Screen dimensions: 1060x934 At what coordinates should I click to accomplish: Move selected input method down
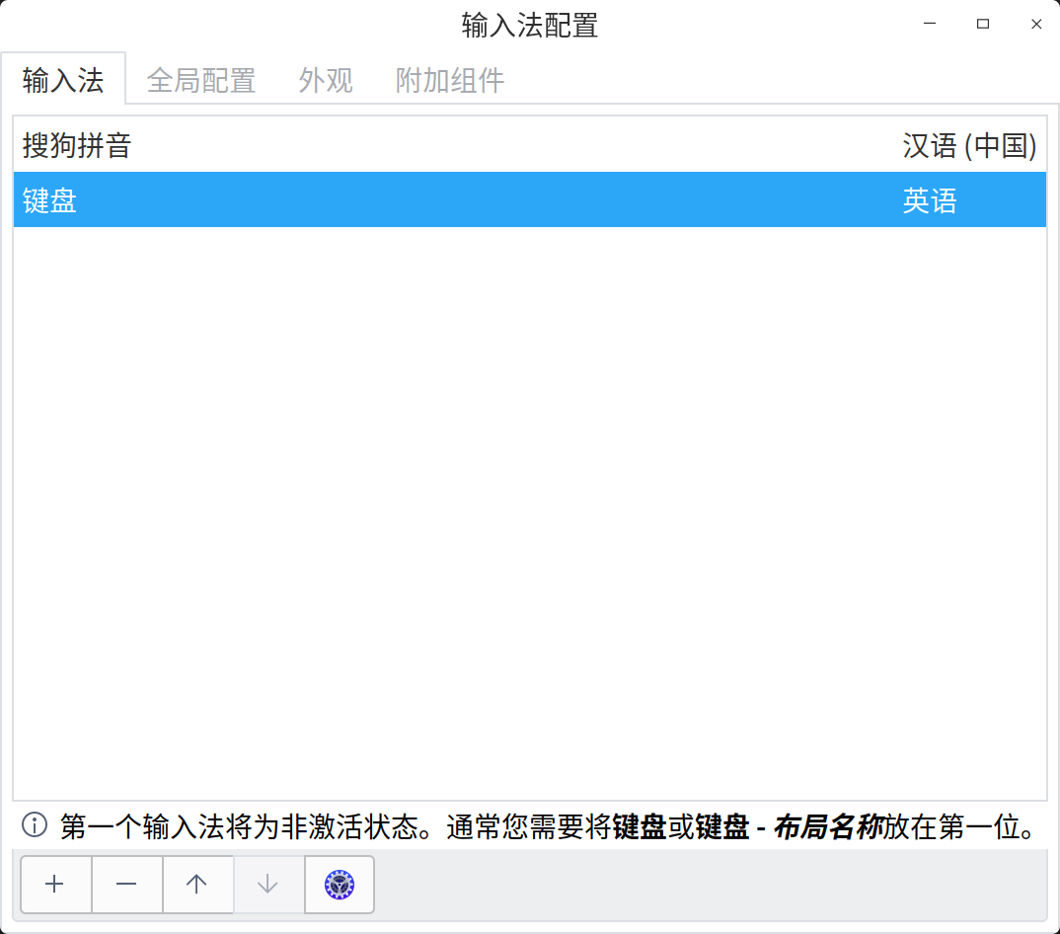point(268,884)
